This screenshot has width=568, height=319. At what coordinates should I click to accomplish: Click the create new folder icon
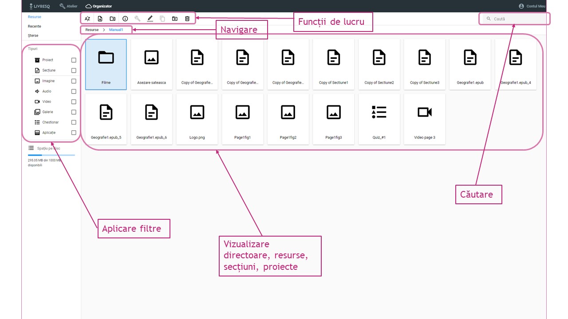pyautogui.click(x=112, y=19)
